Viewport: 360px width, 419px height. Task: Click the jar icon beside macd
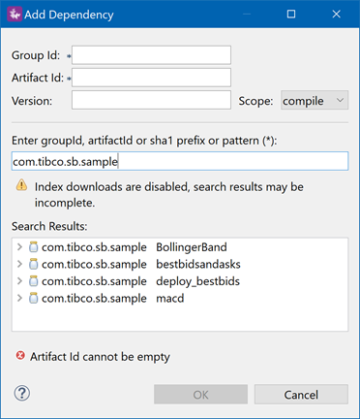[x=33, y=298]
